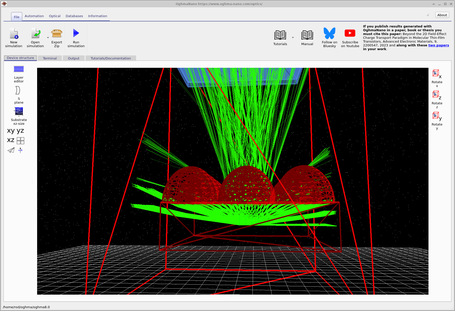Screen dimensions: 455x311
Task: Switch to the four-pane grid view
Action: click(20, 140)
